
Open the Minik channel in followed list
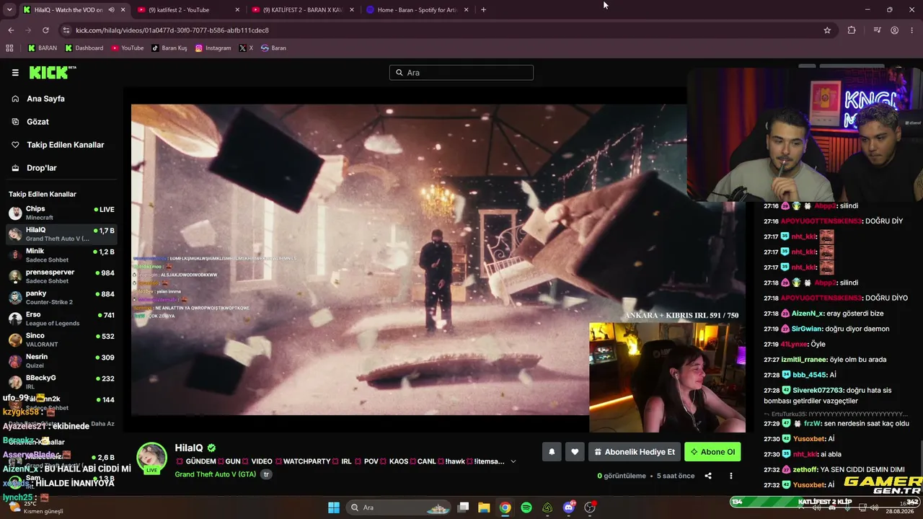pyautogui.click(x=61, y=255)
